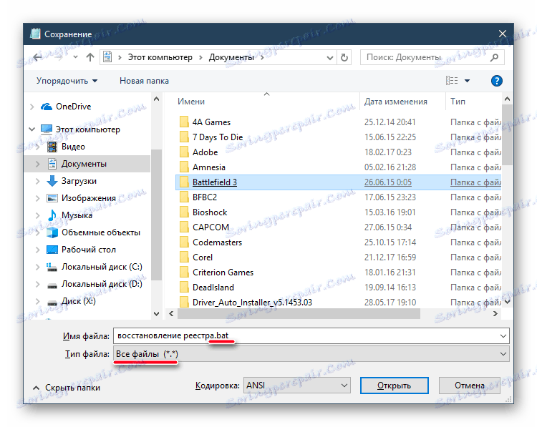Screen dimensions: 537x427
Task: Click the Bioshock folder icon
Action: click(184, 212)
